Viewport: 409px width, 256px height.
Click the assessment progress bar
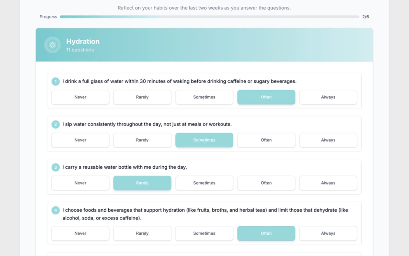[209, 17]
